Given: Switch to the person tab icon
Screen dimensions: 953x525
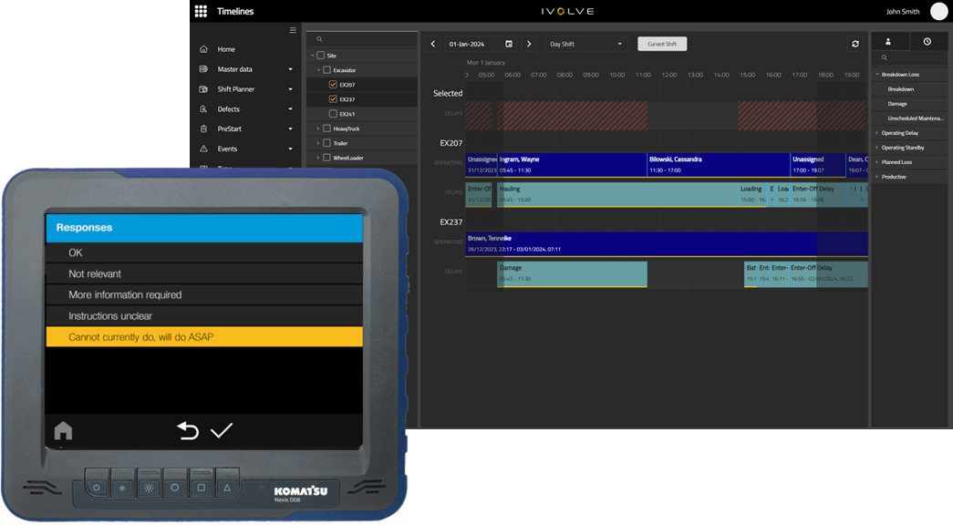Looking at the screenshot, I should [x=888, y=41].
